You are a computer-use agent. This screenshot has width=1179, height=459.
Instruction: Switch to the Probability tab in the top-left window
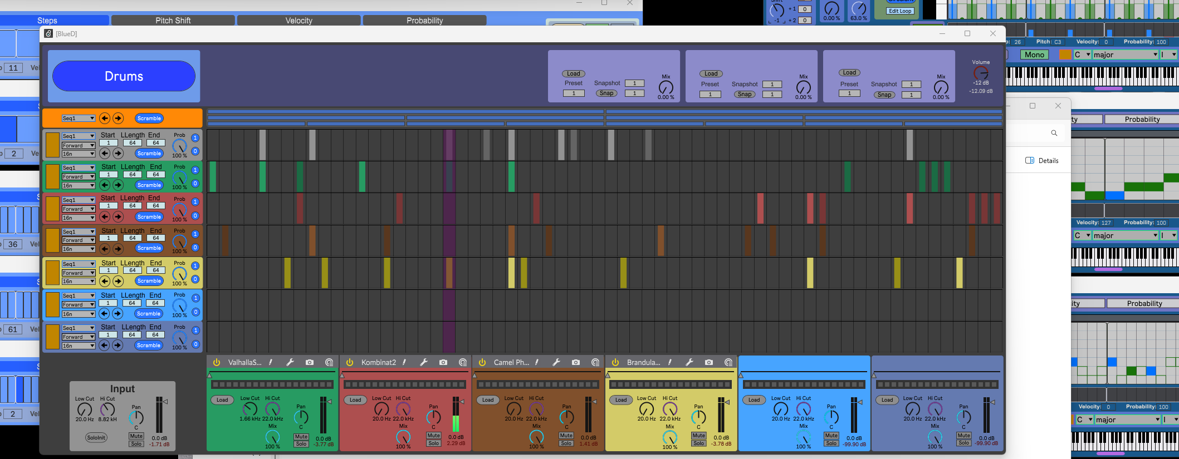coord(425,21)
